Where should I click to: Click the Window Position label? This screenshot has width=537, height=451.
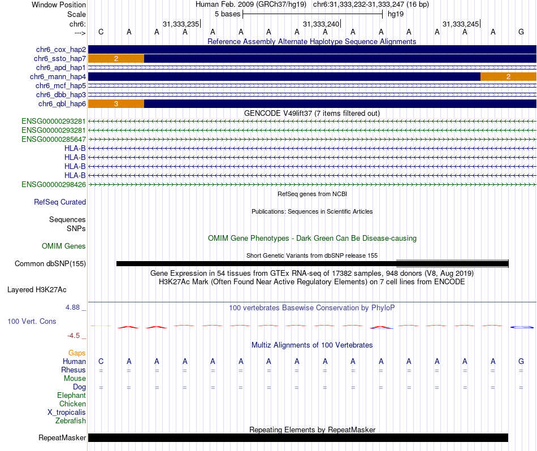point(59,5)
